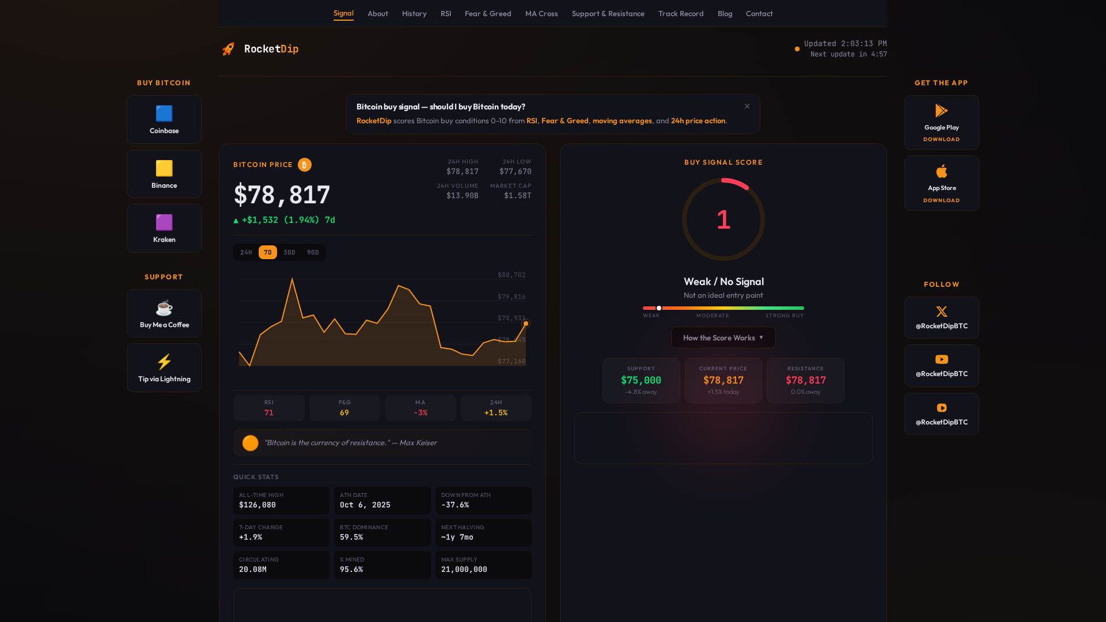Click the Buy Me a Coffee icon
This screenshot has width=1106, height=622.
164,308
